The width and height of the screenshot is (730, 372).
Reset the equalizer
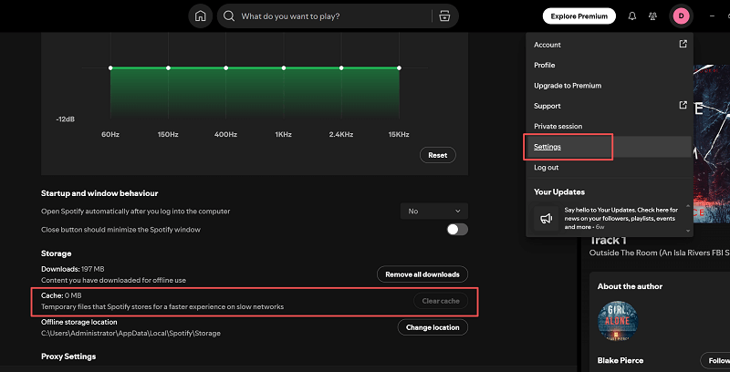pyautogui.click(x=438, y=155)
